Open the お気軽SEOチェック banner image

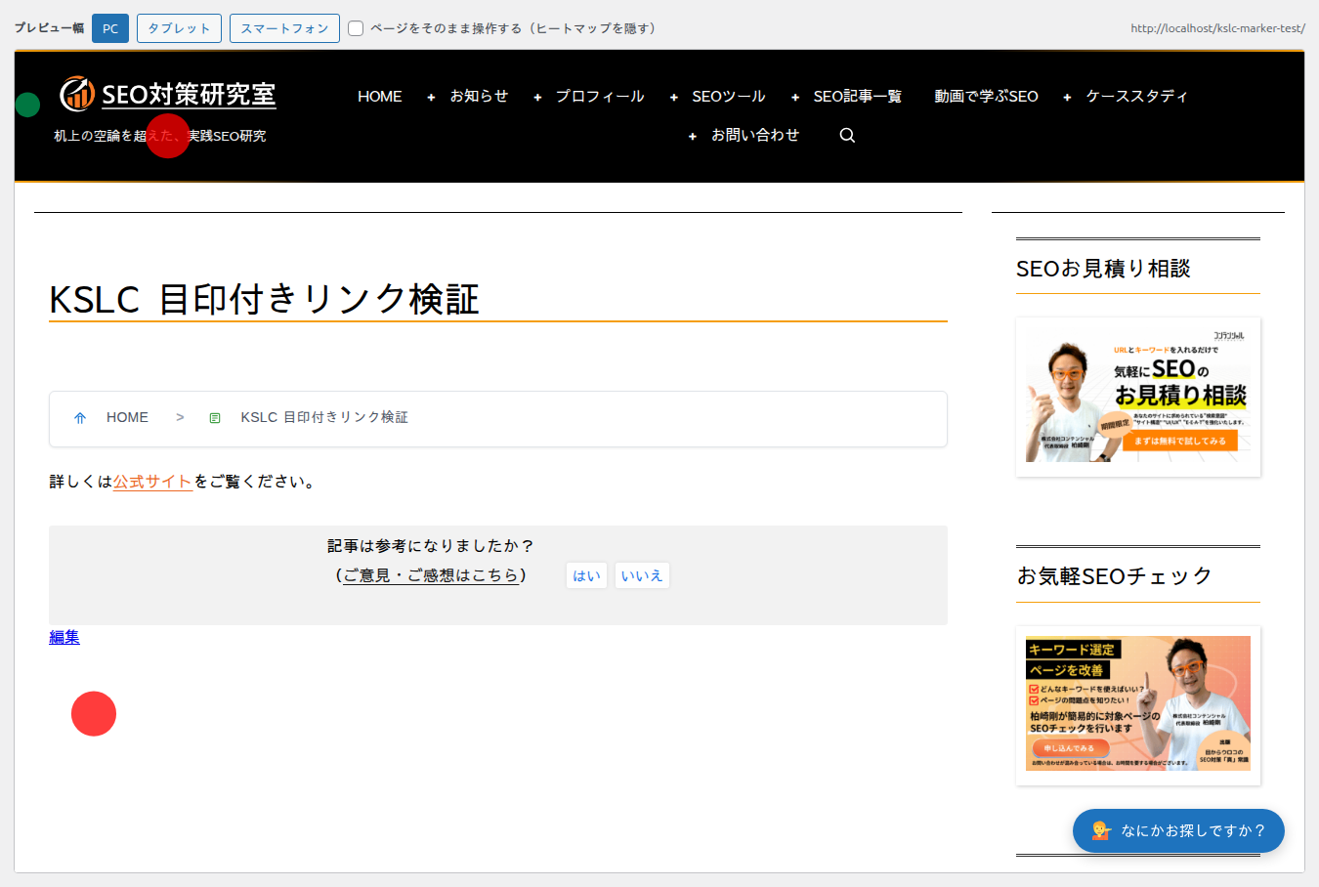click(1138, 705)
